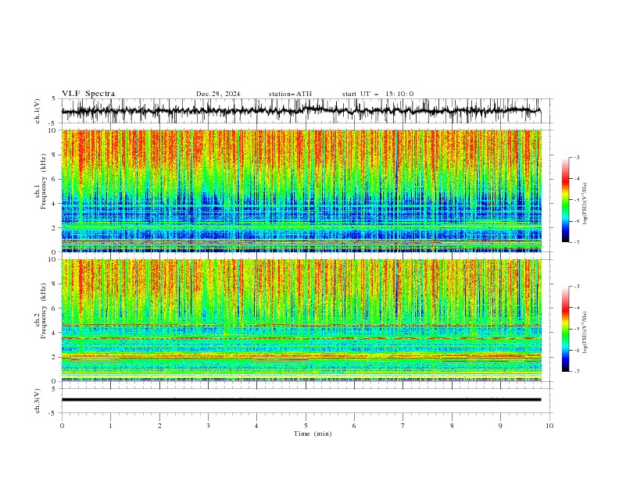
Task: Click inside the ch.1 spectrogram panel
Action: click(x=301, y=191)
